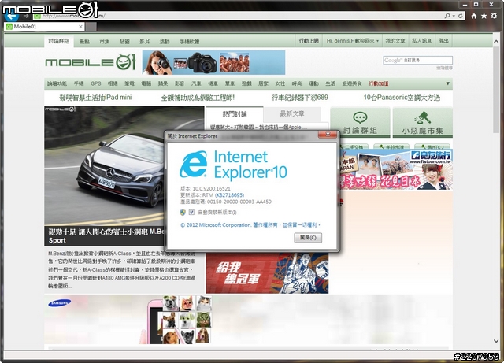Click the vertical scrollbar up arrow

pyautogui.click(x=496, y=42)
